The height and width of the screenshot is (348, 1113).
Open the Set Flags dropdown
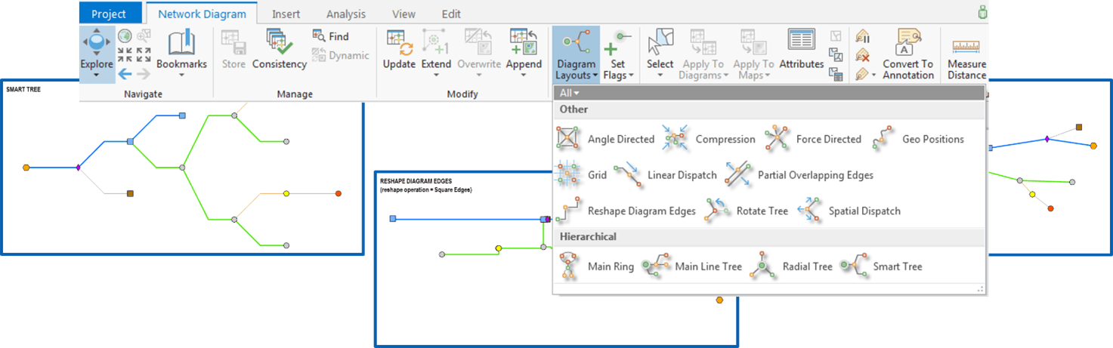click(x=618, y=54)
